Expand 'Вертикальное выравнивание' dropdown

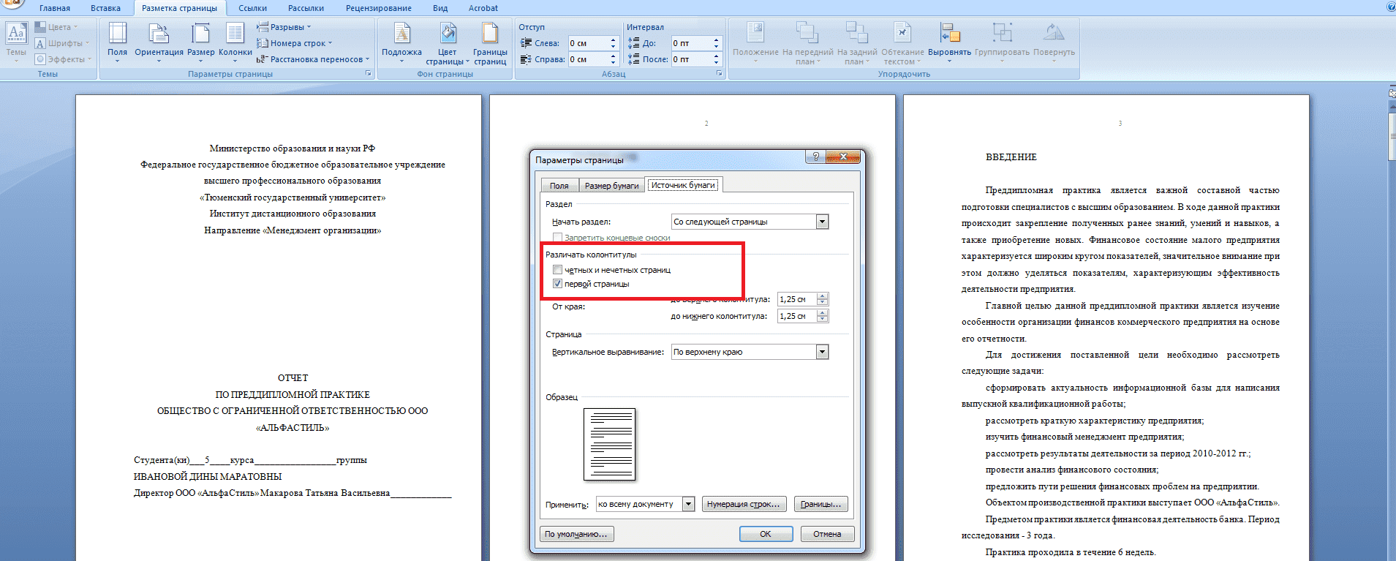coord(823,352)
